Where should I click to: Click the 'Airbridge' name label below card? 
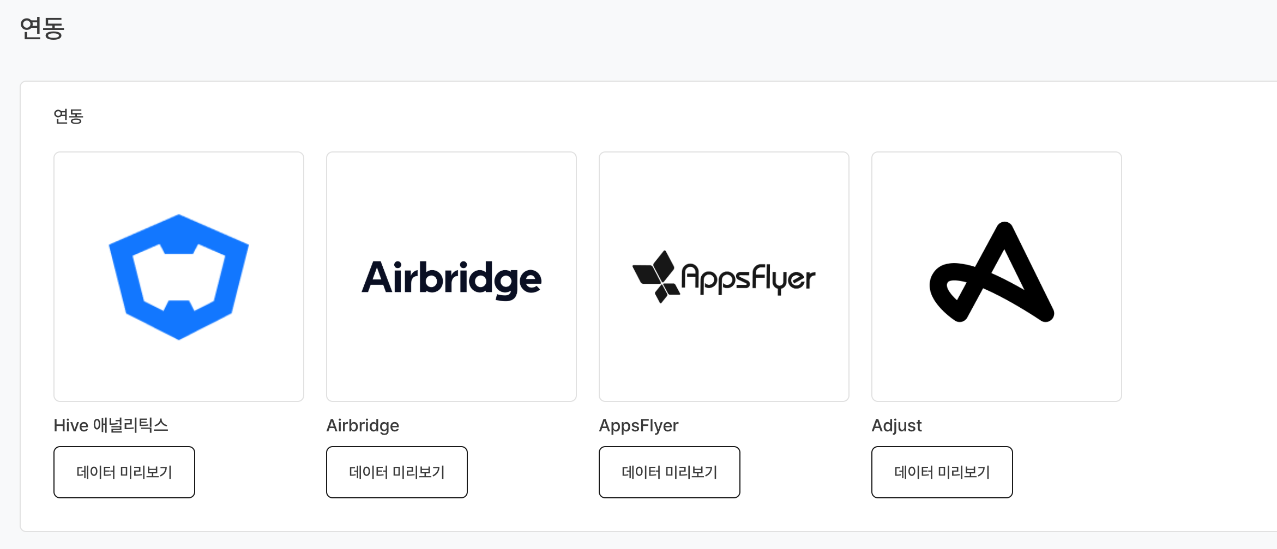tap(363, 425)
